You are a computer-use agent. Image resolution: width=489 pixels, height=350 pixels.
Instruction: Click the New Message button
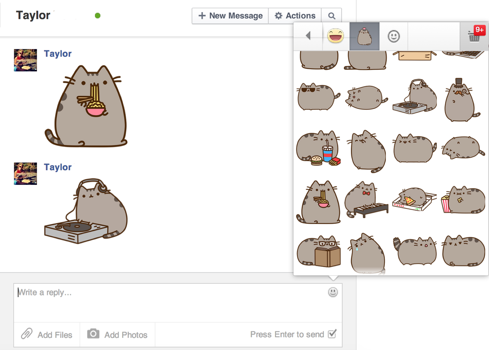coord(230,16)
